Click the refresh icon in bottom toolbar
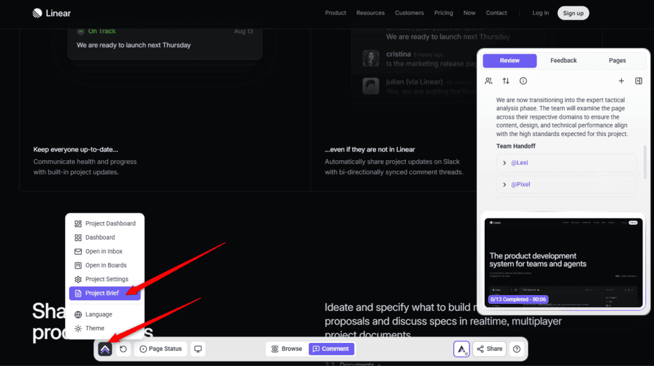The width and height of the screenshot is (654, 366). click(x=123, y=349)
